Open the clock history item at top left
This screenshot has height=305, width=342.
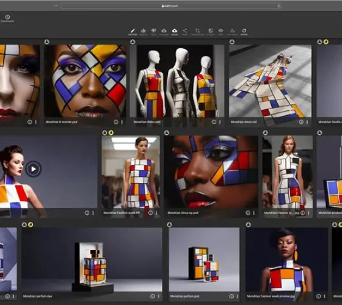point(7,17)
